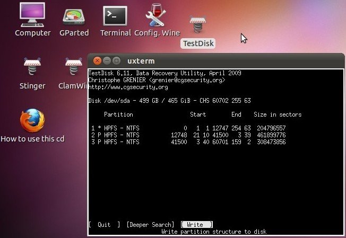Click the 'End' column header
The height and width of the screenshot is (238, 346).
point(236,114)
